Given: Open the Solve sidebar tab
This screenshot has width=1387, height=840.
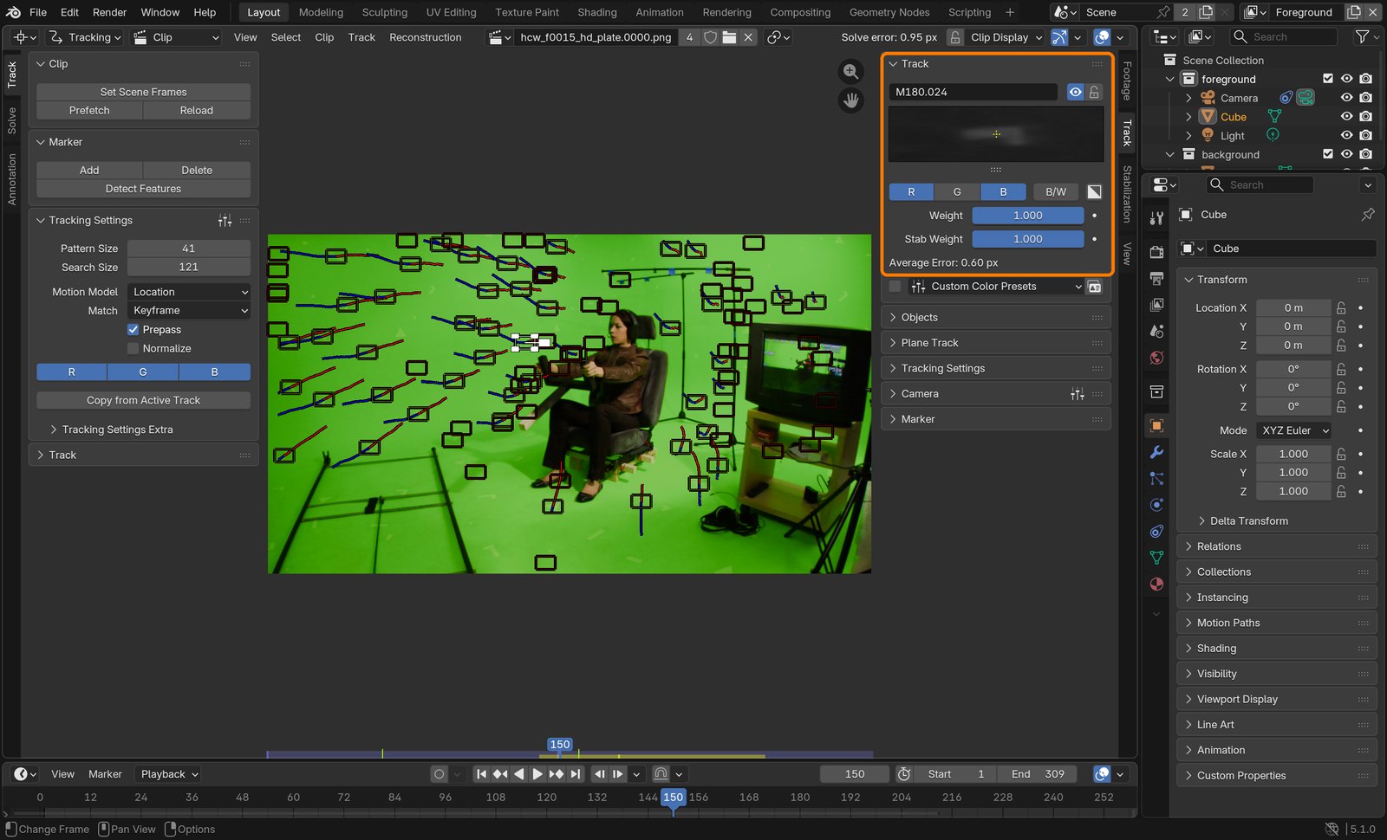Looking at the screenshot, I should 12,120.
